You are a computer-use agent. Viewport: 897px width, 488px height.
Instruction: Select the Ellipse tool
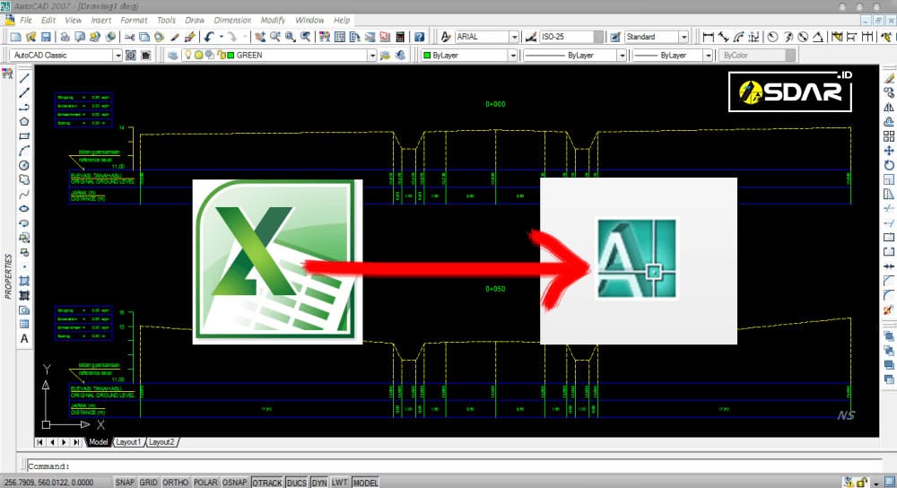click(24, 209)
